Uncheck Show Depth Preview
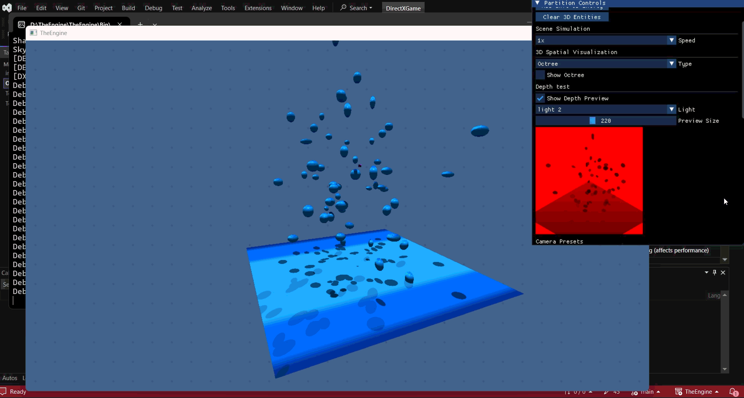Viewport: 744px width, 398px height. pyautogui.click(x=540, y=98)
